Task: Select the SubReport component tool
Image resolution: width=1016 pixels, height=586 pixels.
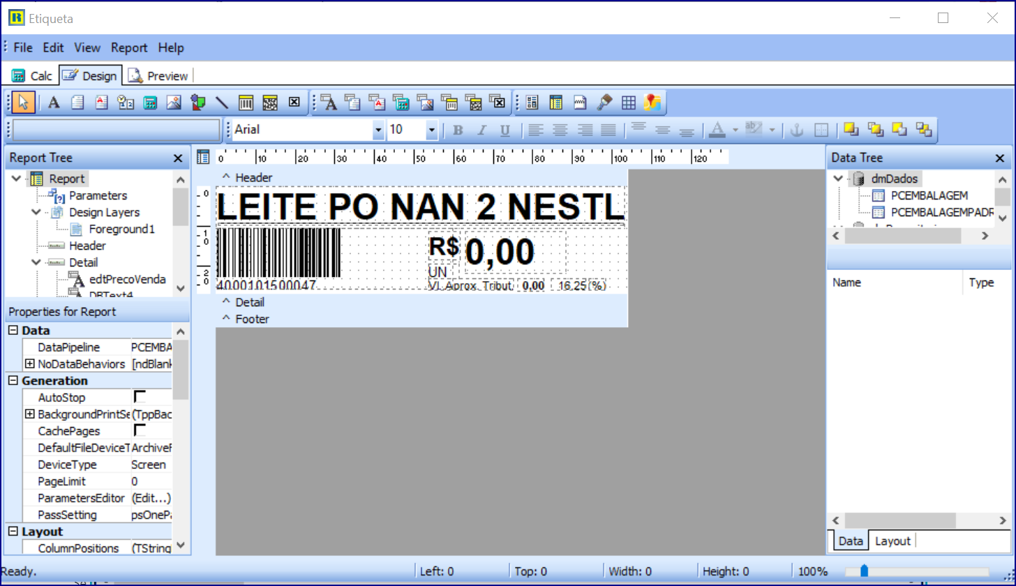Action: (556, 103)
